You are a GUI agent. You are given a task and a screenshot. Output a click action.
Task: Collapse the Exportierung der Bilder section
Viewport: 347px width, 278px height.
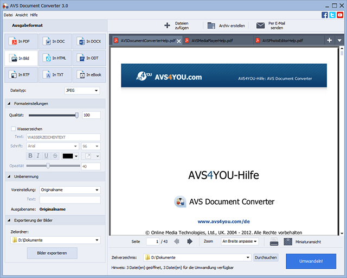click(x=9, y=220)
